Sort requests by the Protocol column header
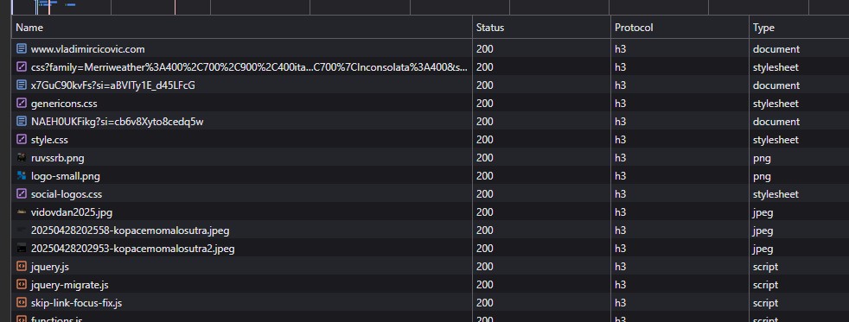 [680, 27]
